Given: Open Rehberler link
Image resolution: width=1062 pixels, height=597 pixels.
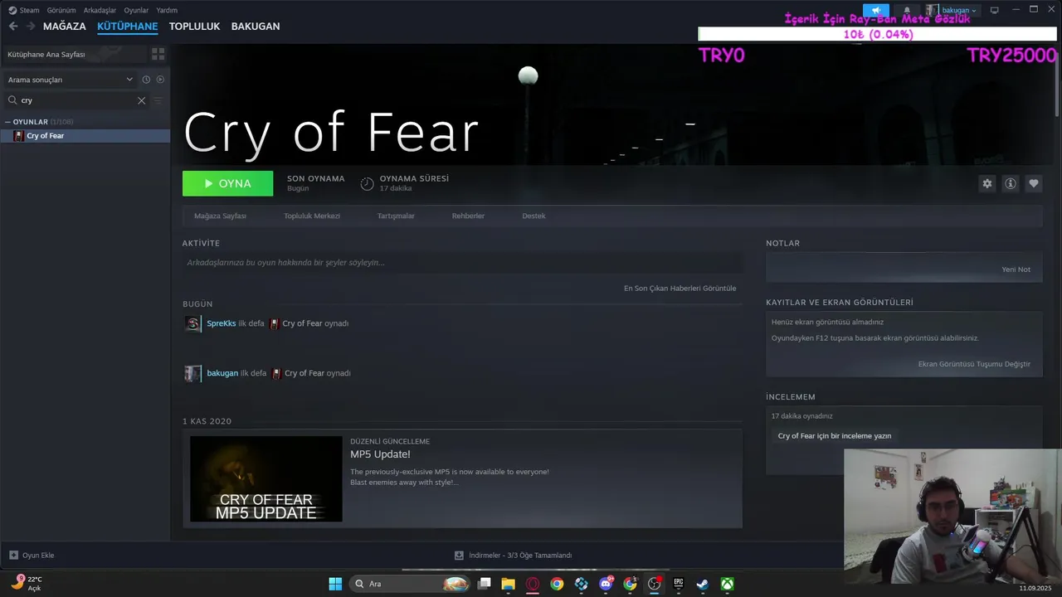Looking at the screenshot, I should 468,216.
